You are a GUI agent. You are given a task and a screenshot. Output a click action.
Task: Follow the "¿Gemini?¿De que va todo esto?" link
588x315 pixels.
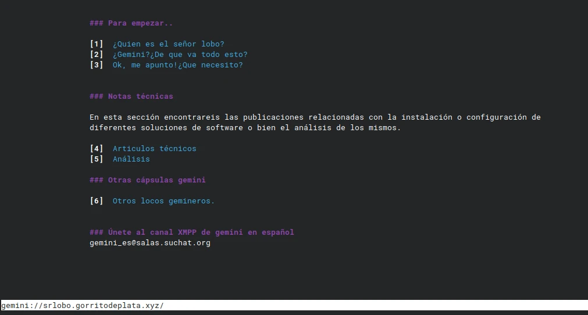coord(180,55)
